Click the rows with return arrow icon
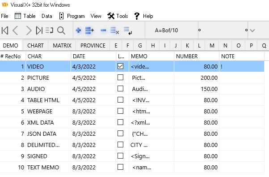 pyautogui.click(x=128, y=31)
